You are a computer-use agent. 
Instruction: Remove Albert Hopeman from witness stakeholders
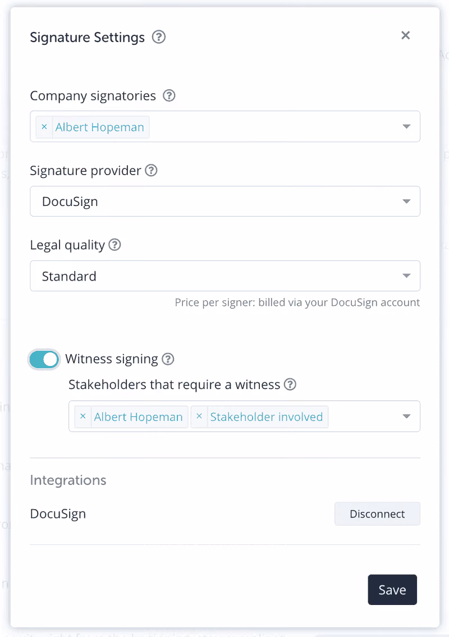click(x=83, y=416)
